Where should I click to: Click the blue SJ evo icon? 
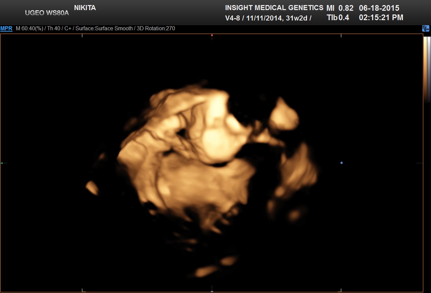click(x=426, y=29)
